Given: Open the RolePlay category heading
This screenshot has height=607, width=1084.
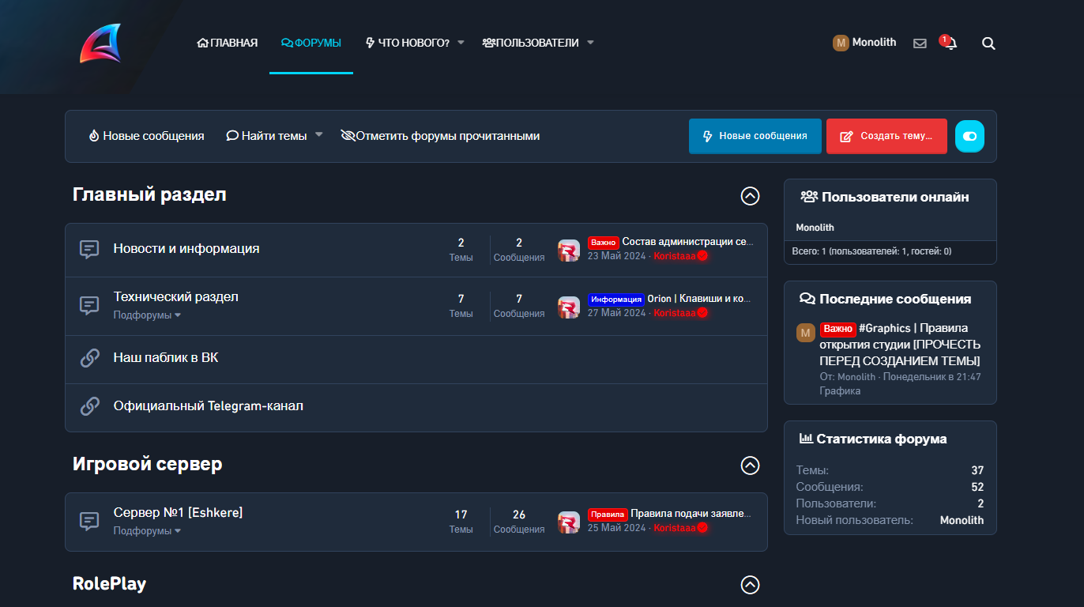Looking at the screenshot, I should pyautogui.click(x=110, y=584).
